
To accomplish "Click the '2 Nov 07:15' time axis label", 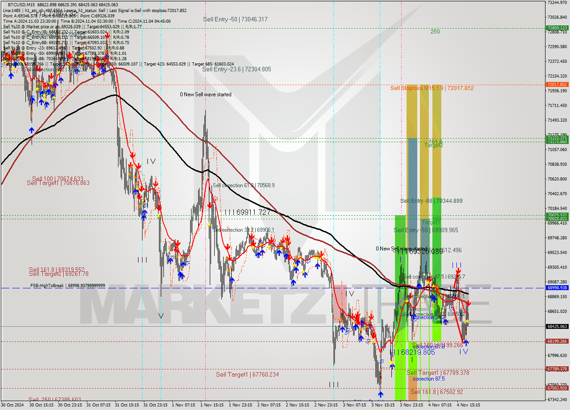I will [269, 405].
